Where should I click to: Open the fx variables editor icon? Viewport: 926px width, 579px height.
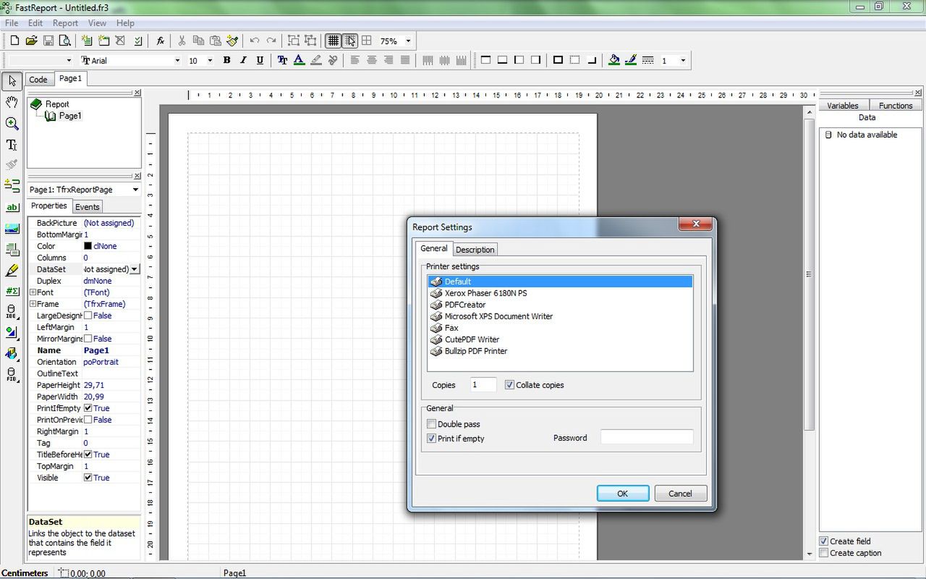160,41
